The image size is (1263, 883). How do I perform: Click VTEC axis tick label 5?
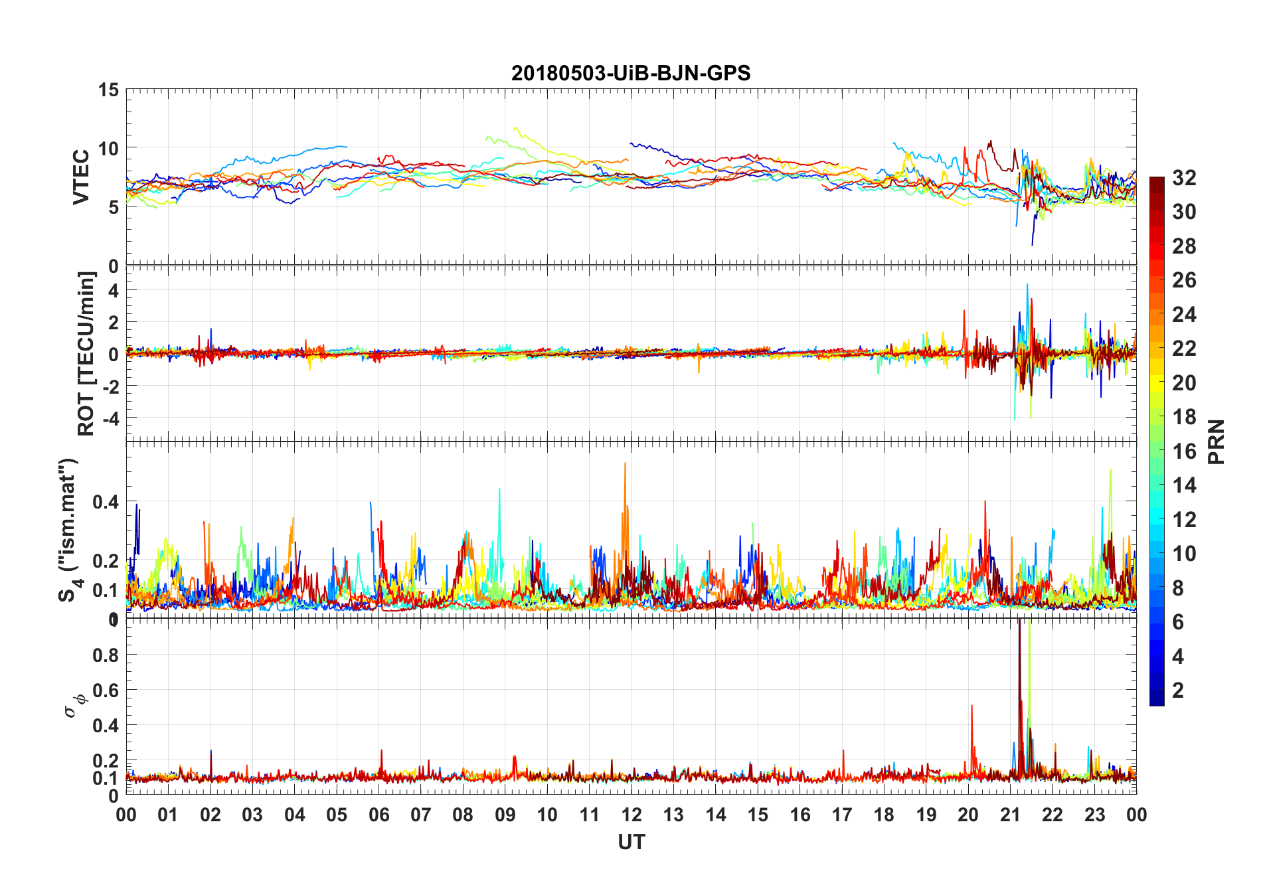point(114,207)
